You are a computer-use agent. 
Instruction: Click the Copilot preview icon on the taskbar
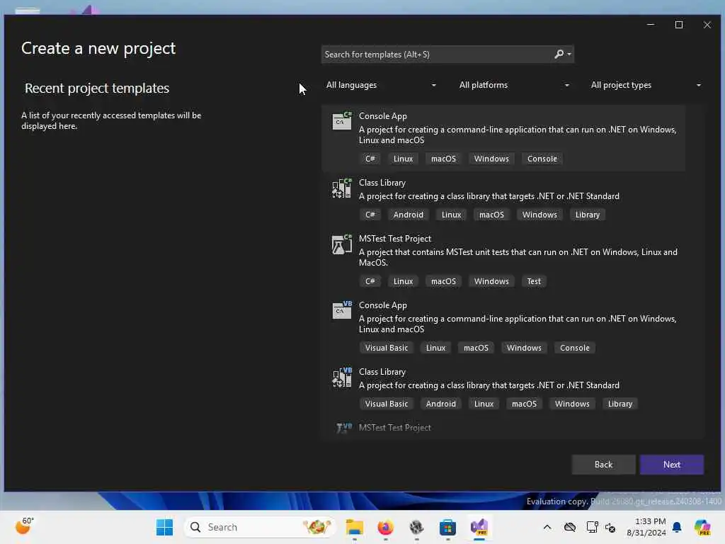(702, 527)
